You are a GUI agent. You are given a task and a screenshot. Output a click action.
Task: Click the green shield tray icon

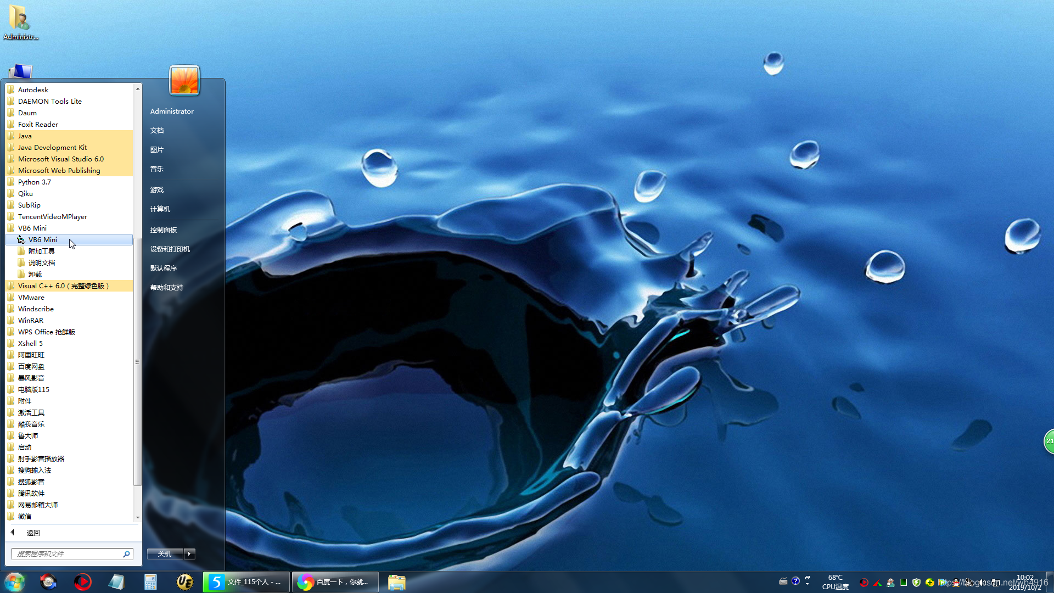tap(916, 583)
